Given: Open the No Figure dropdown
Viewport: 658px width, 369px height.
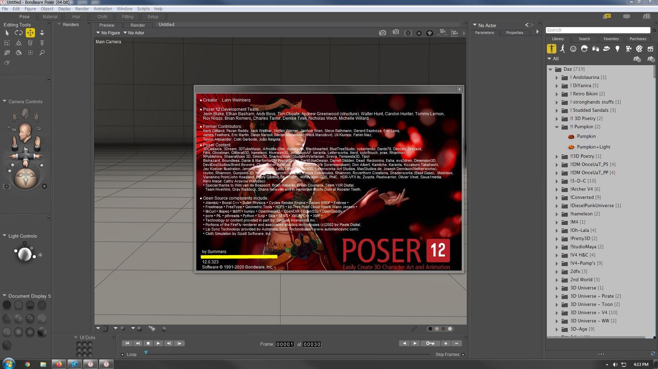Looking at the screenshot, I should click(108, 33).
